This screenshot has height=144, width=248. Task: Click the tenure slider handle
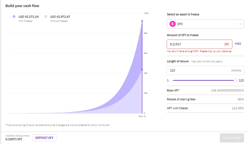click(235, 80)
